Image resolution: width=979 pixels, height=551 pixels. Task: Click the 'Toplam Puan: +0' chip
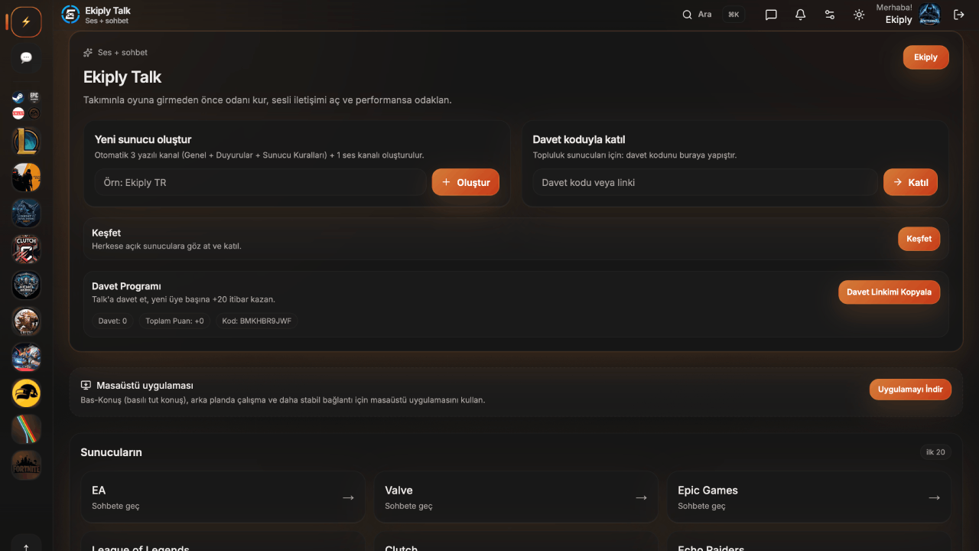(174, 321)
